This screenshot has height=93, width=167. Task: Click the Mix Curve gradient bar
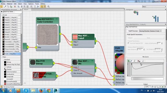[x=147, y=79]
